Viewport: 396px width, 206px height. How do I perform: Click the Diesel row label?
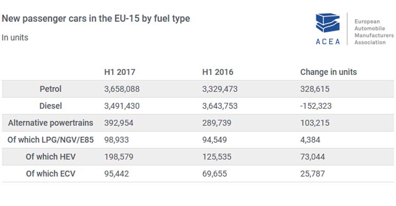50,106
